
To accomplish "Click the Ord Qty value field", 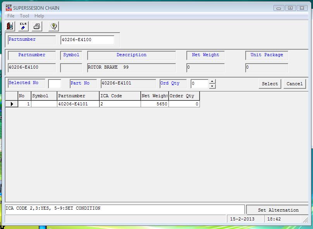I will point(199,83).
